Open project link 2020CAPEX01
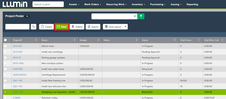Screen dimensions: 226x99 coord(20,75)
